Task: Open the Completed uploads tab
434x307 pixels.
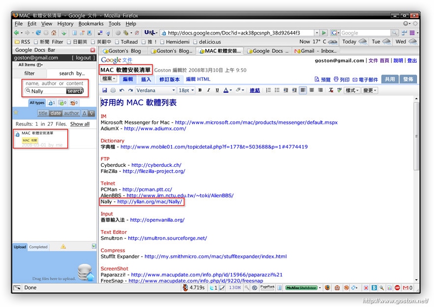Action: pyautogui.click(x=38, y=247)
